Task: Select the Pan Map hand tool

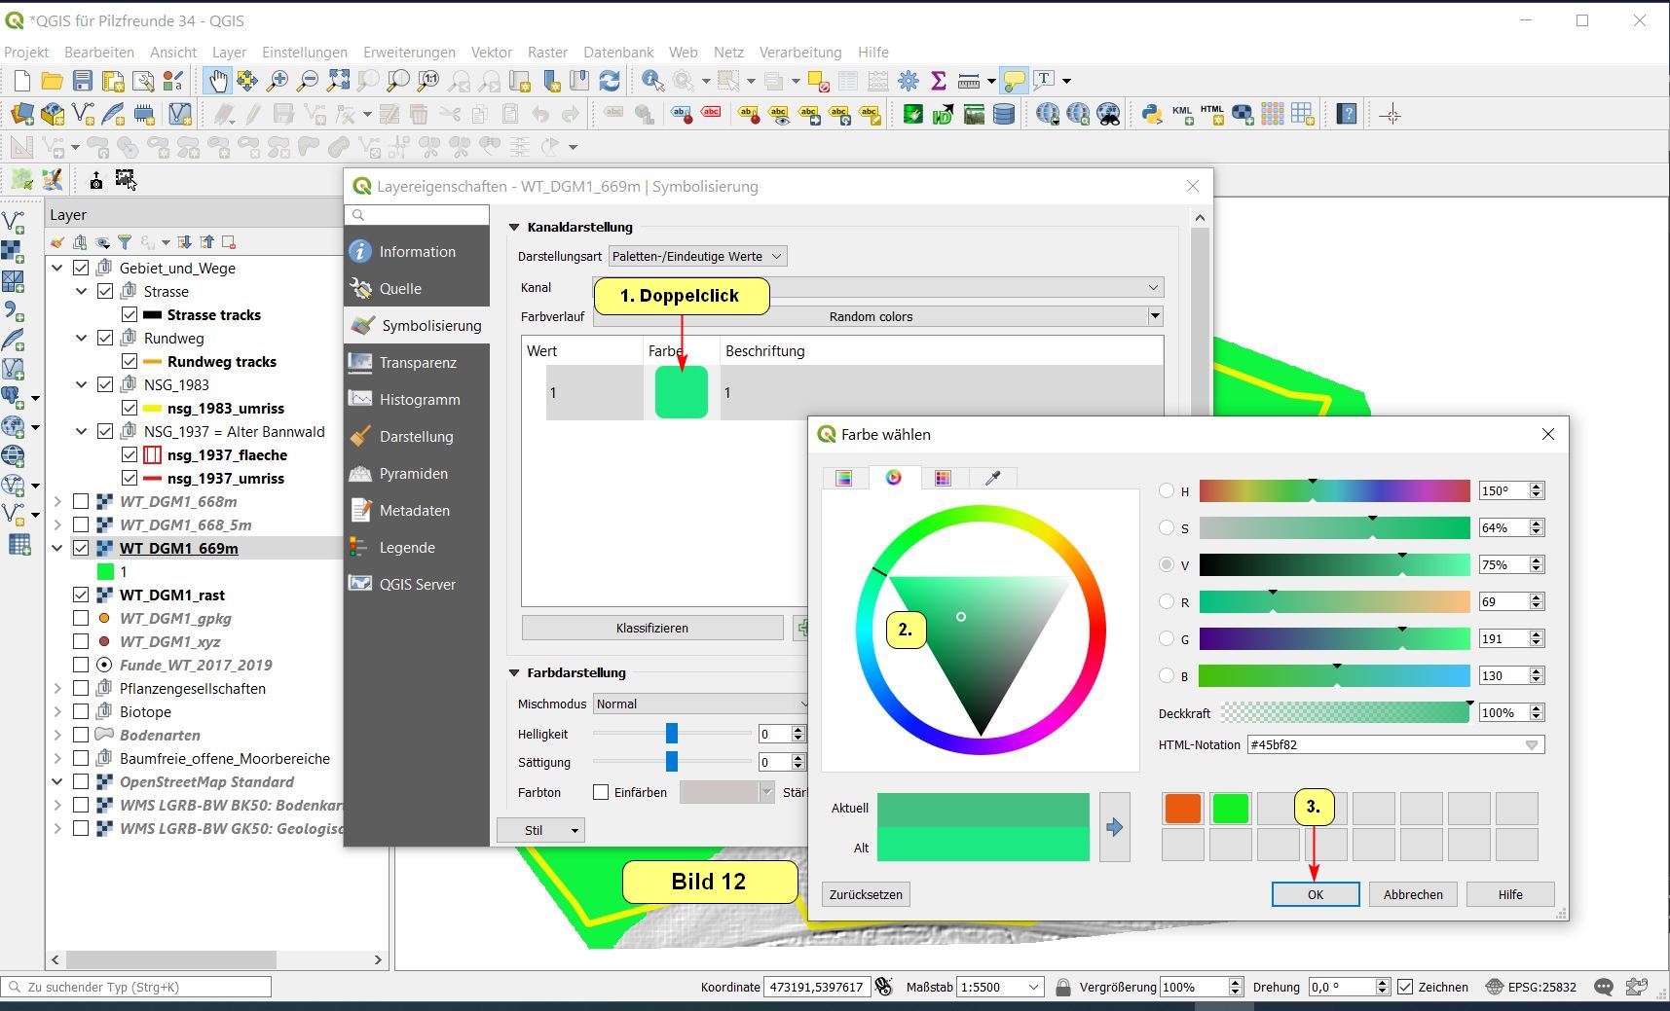Action: tap(216, 81)
